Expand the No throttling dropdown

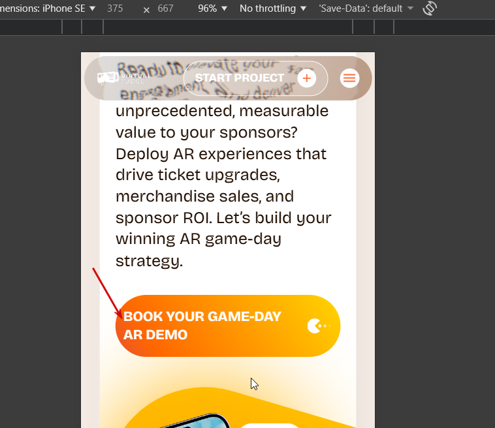point(273,8)
